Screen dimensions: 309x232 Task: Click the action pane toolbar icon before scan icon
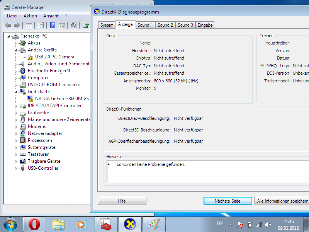click(x=62, y=25)
